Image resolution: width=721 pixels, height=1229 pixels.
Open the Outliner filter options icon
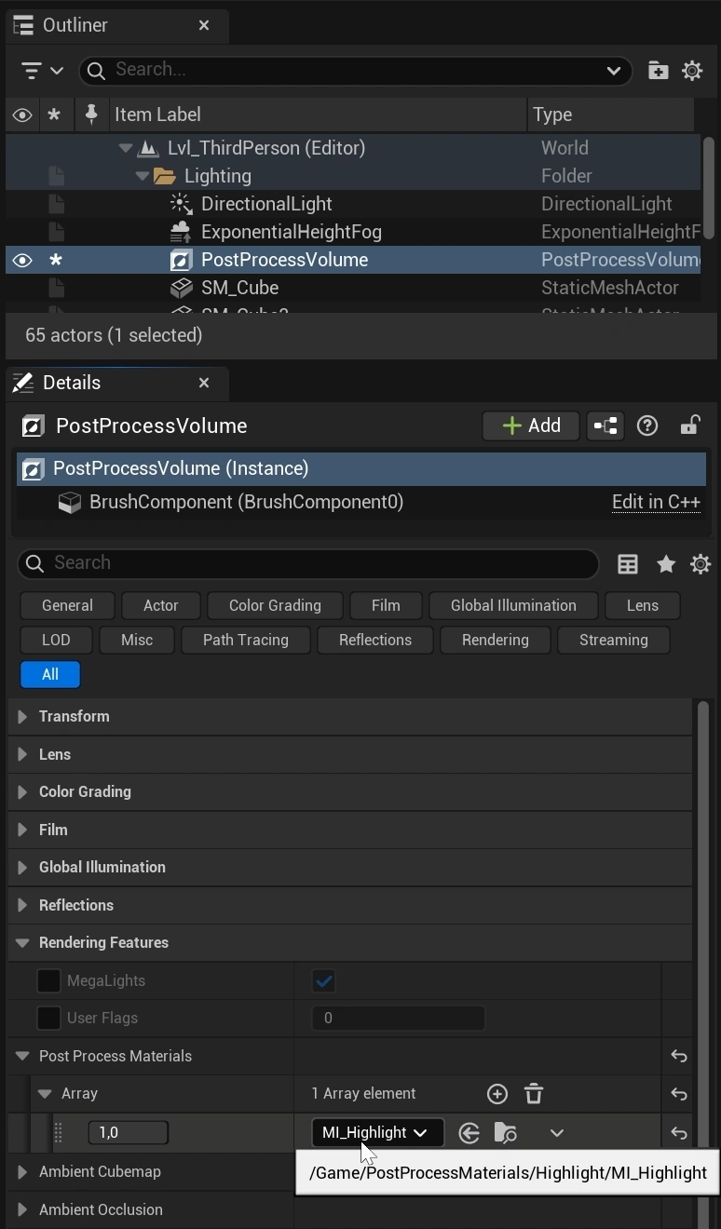coord(41,70)
